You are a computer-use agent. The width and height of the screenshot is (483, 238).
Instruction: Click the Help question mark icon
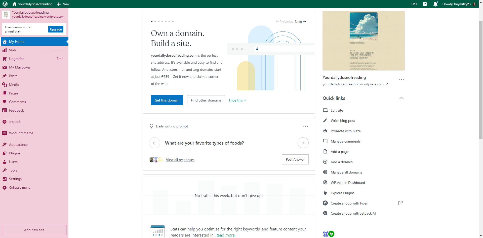(x=425, y=4)
